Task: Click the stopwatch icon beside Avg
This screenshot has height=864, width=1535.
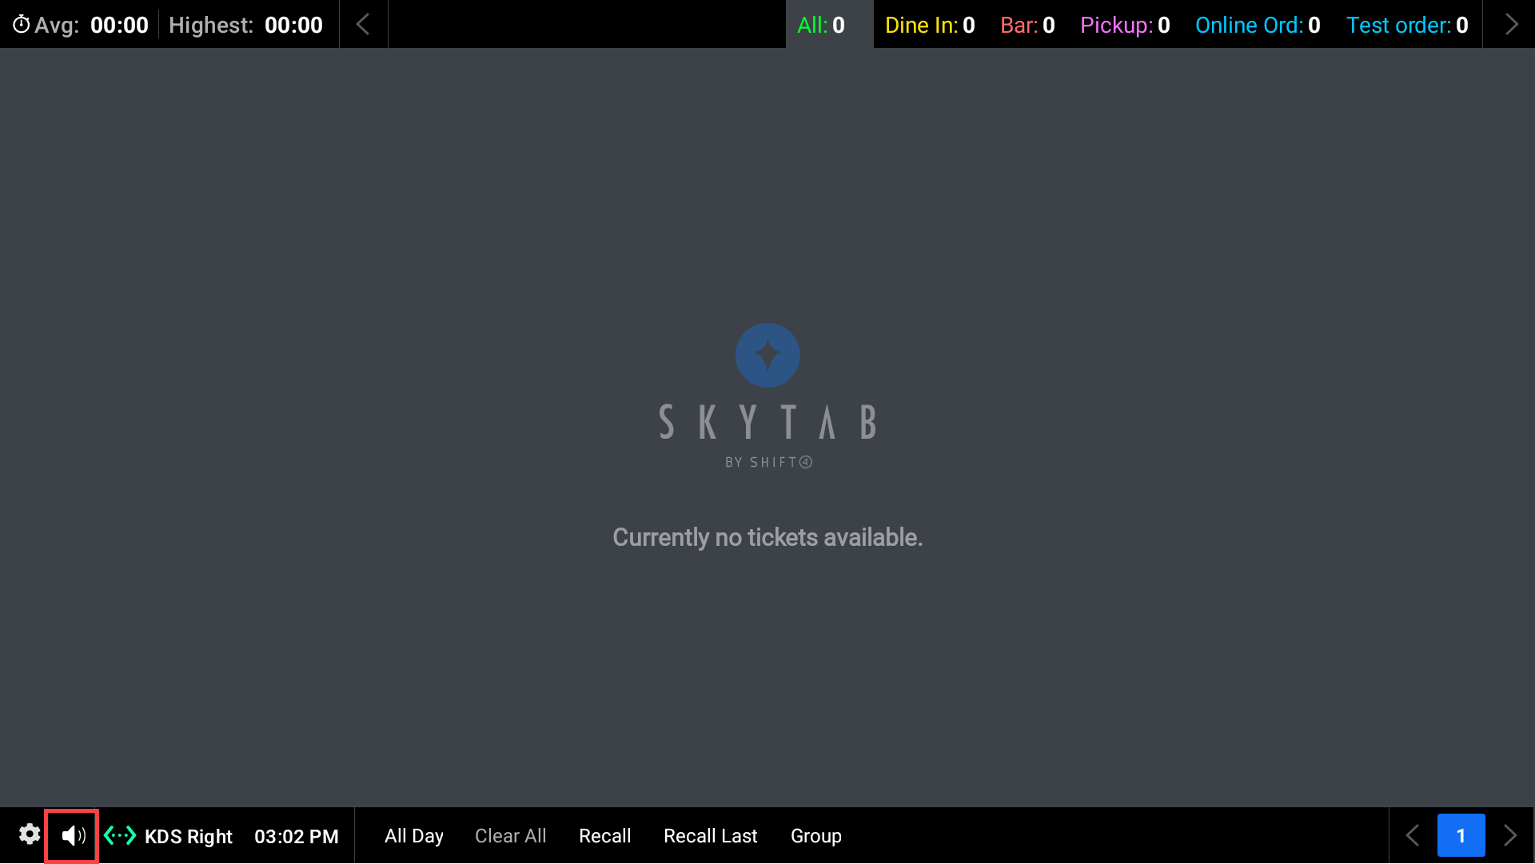Action: 22,25
